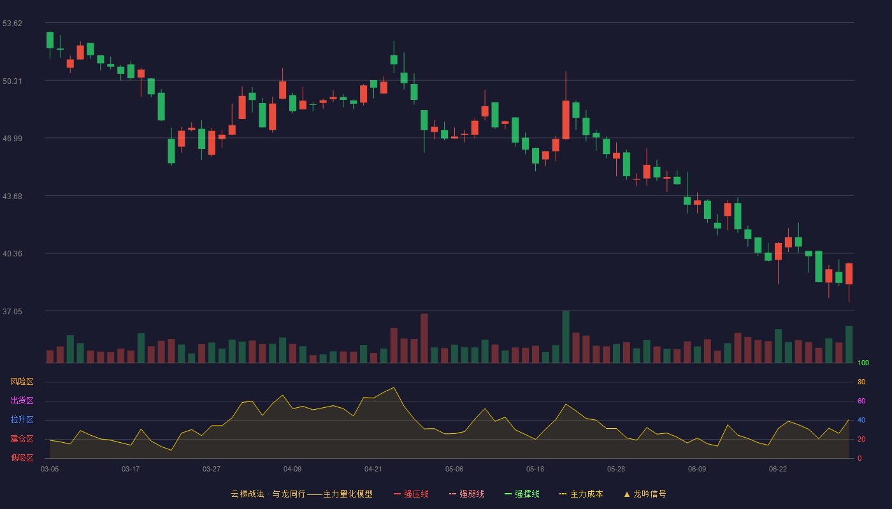Image resolution: width=892 pixels, height=509 pixels.
Task: Click the orange 80 indicator axis value
Action: click(x=861, y=382)
